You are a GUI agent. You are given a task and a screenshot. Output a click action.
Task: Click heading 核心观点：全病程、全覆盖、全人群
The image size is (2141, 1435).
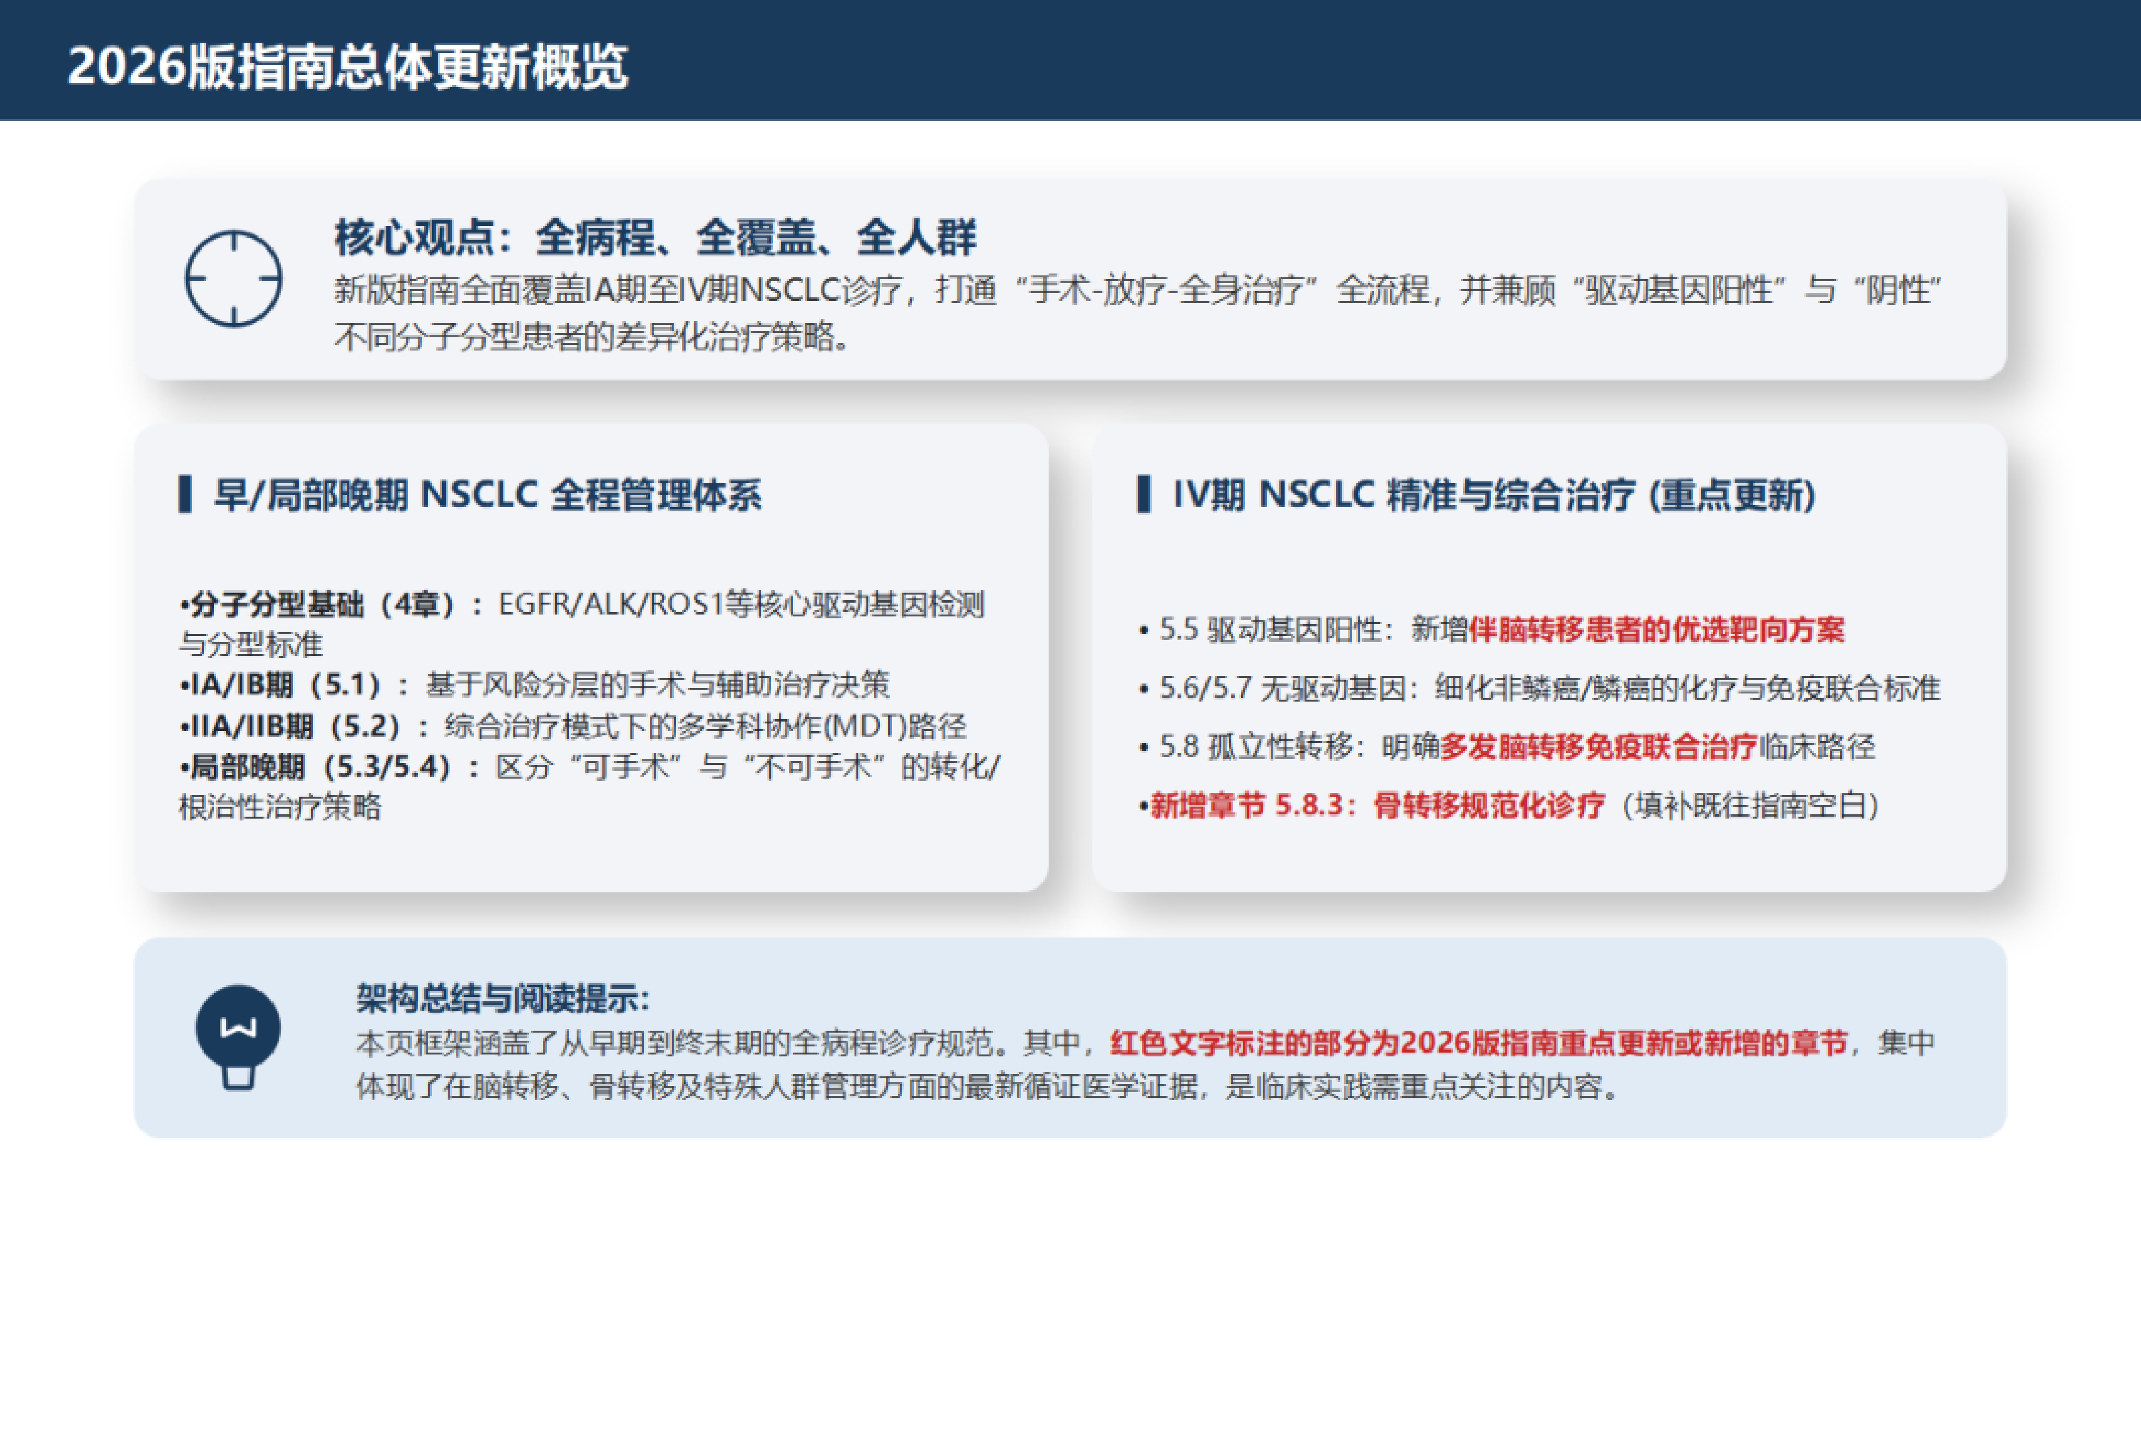tap(656, 237)
